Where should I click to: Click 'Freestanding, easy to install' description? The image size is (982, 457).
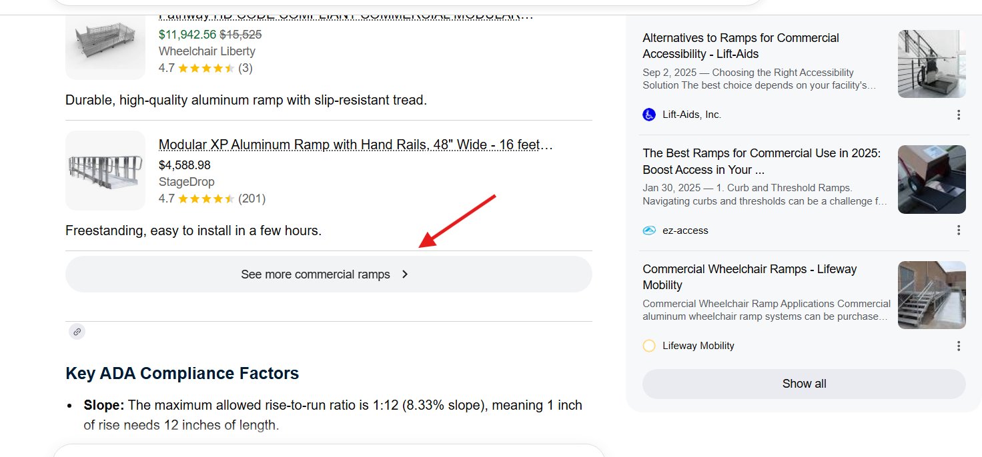[193, 231]
